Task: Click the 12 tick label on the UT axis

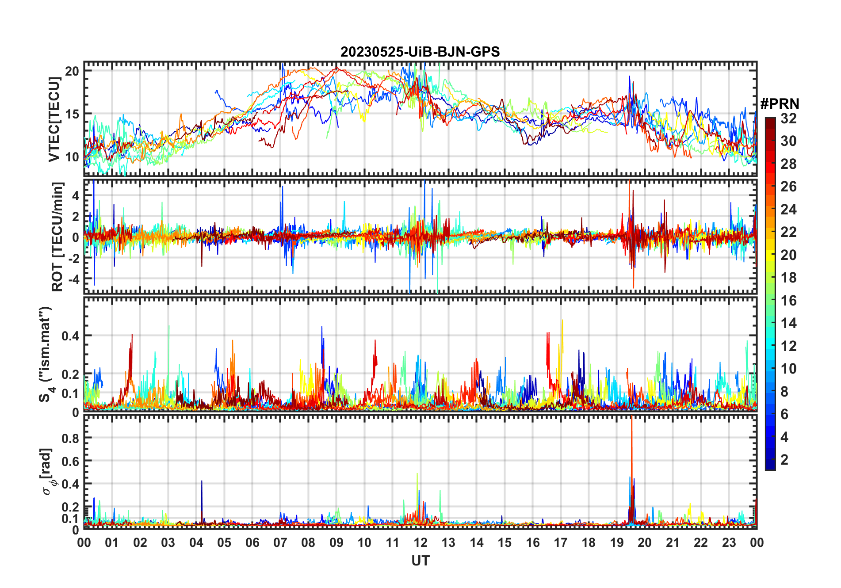Action: tap(420, 542)
